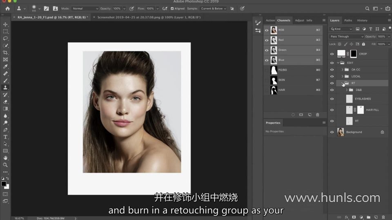Switch to the Adjust tab
The height and width of the screenshot is (220, 392).
click(x=299, y=20)
